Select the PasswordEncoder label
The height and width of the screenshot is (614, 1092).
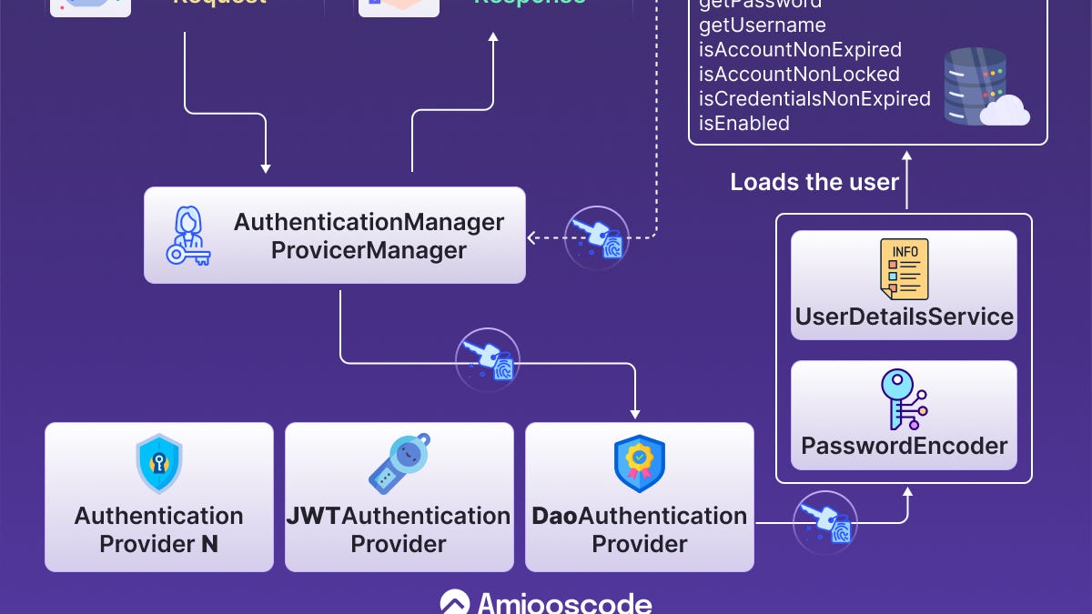[x=905, y=446]
